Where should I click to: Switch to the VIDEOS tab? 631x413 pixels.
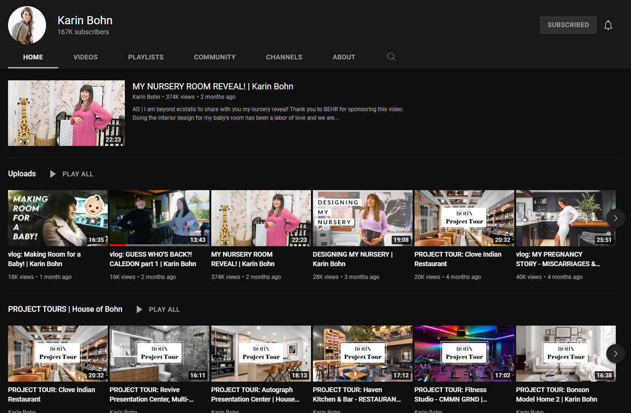[x=85, y=57]
